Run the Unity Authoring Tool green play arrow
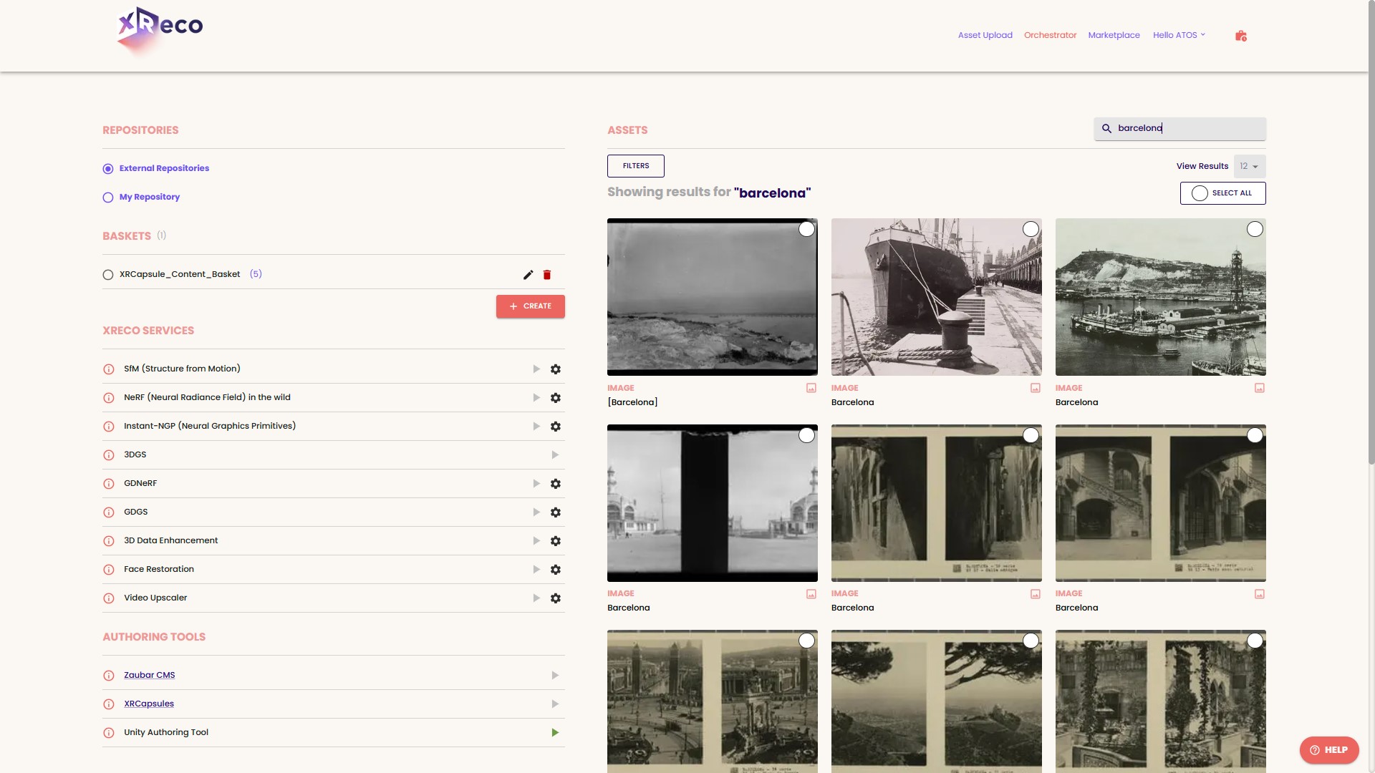The width and height of the screenshot is (1375, 773). pyautogui.click(x=555, y=733)
